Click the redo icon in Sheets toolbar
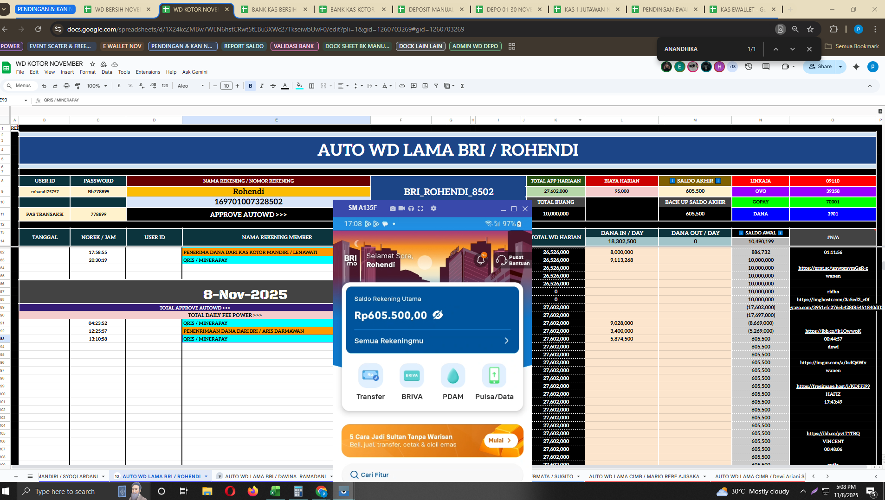The image size is (885, 500). (55, 86)
